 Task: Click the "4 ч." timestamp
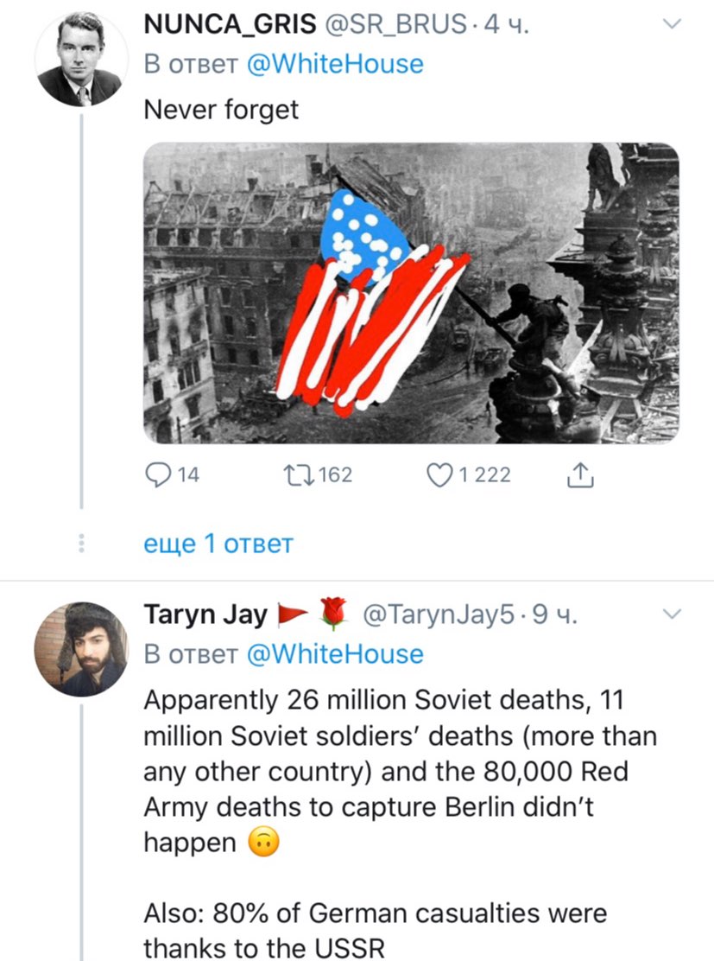[x=507, y=26]
